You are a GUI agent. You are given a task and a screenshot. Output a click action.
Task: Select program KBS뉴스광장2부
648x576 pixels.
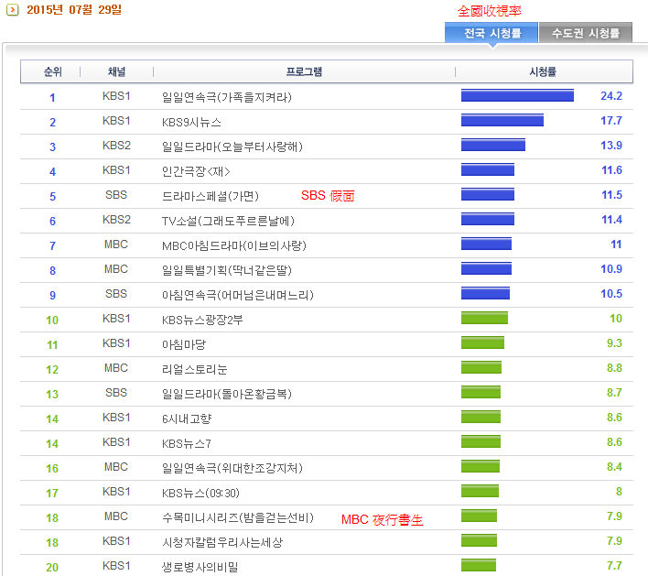tap(202, 320)
